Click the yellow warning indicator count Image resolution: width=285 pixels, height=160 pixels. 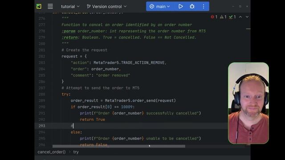pyautogui.click(x=223, y=17)
